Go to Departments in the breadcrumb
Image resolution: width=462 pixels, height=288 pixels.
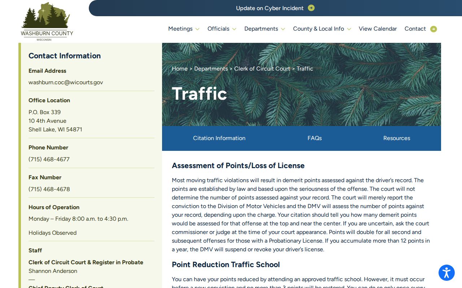pyautogui.click(x=211, y=69)
